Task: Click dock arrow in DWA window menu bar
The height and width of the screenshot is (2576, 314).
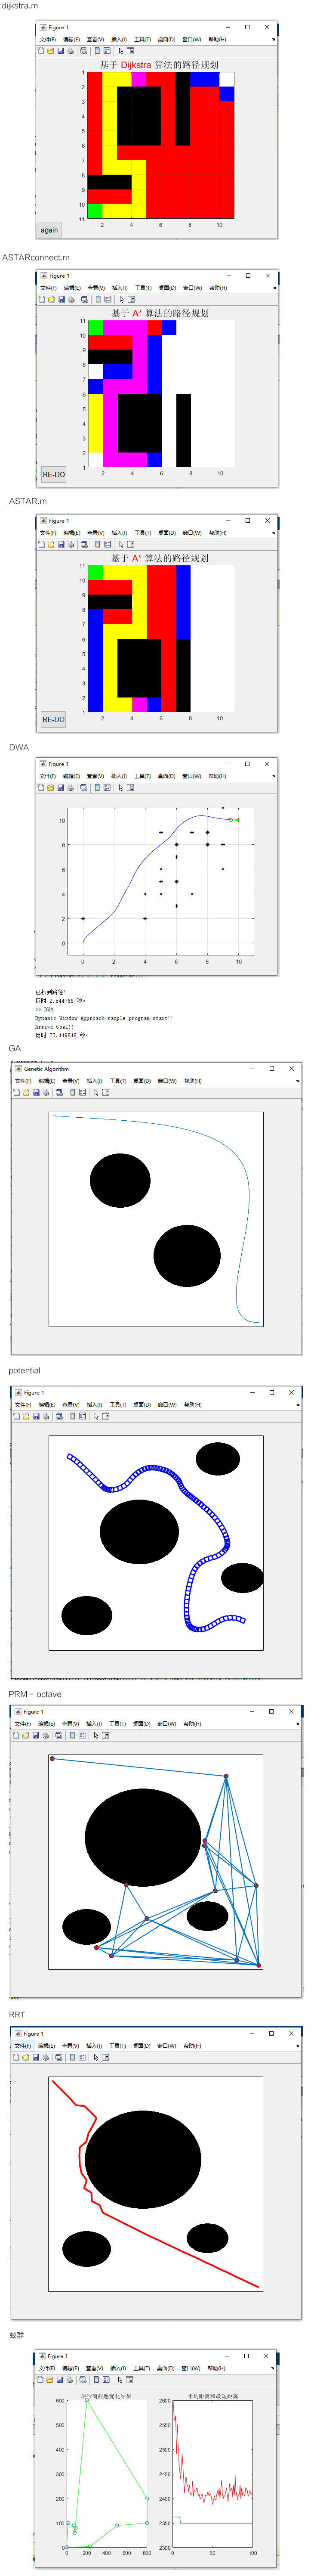Action: coord(274,776)
